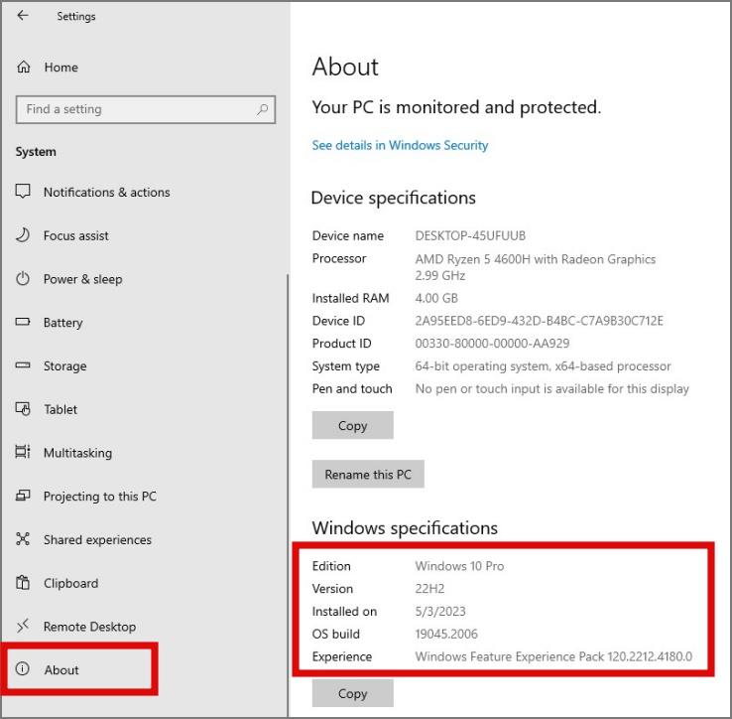
Task: Click the Windows specifications heading
Action: (405, 528)
